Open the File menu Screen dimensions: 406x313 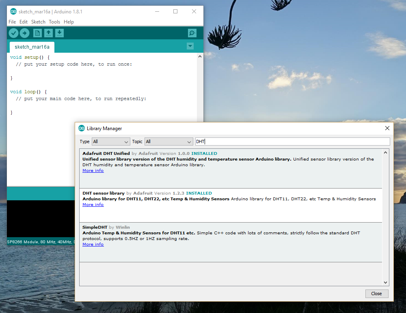click(12, 22)
